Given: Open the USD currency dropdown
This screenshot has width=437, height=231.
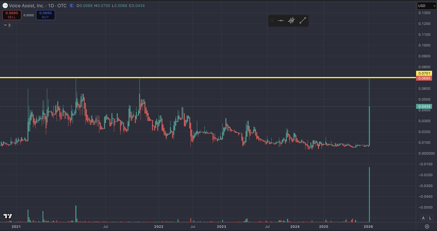Looking at the screenshot, I should tap(426, 5).
